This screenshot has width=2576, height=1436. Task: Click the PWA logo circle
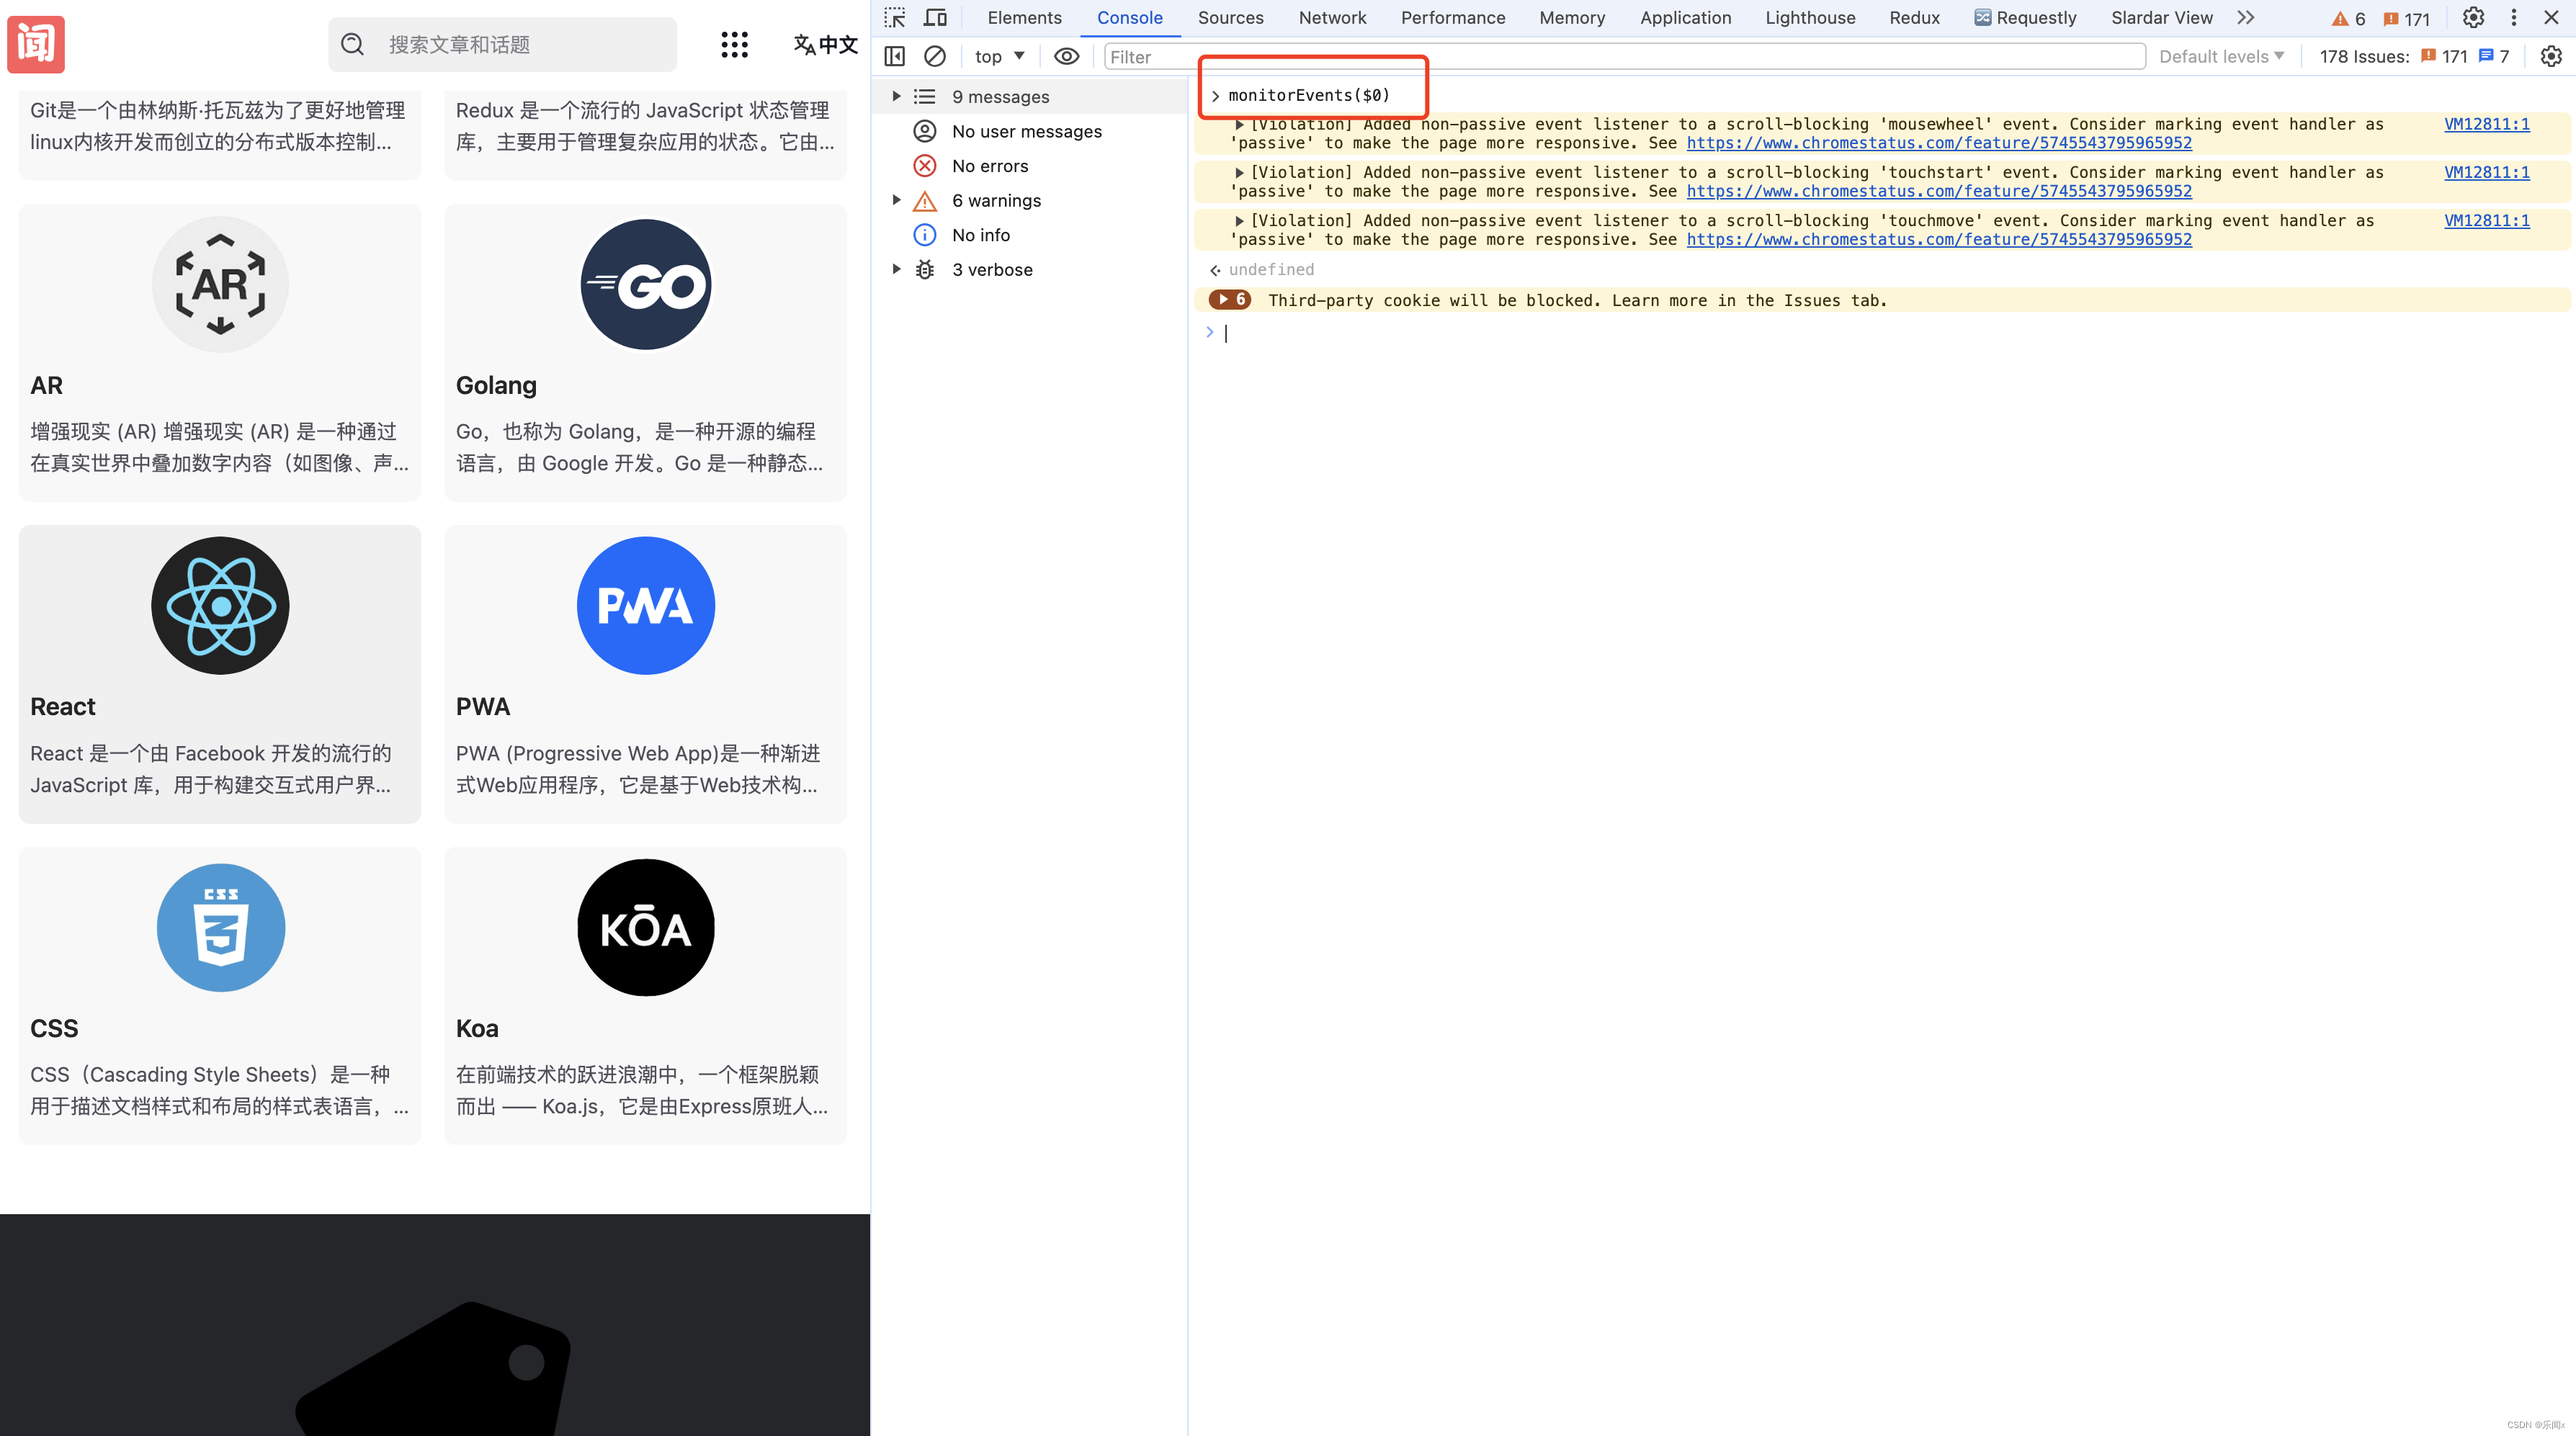tap(646, 606)
